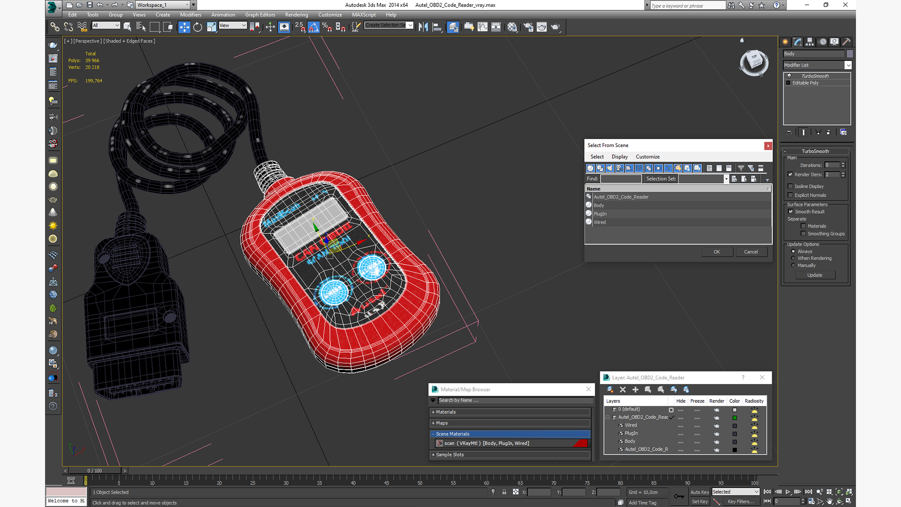The image size is (901, 507).
Task: Click the Mirror tool icon
Action: [423, 27]
